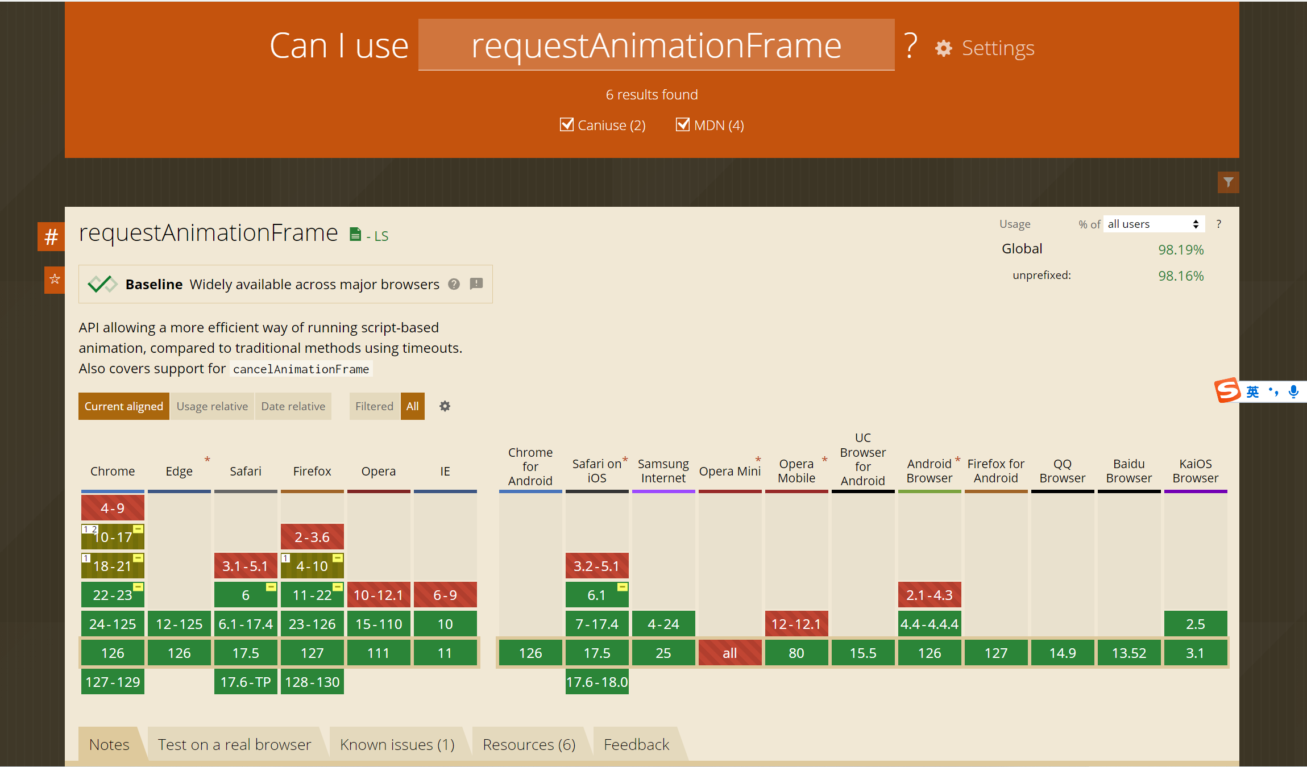Click the Settings text link
The image size is (1307, 767).
[998, 48]
